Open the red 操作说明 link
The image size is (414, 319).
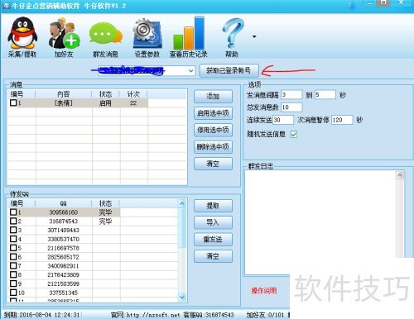[264, 291]
